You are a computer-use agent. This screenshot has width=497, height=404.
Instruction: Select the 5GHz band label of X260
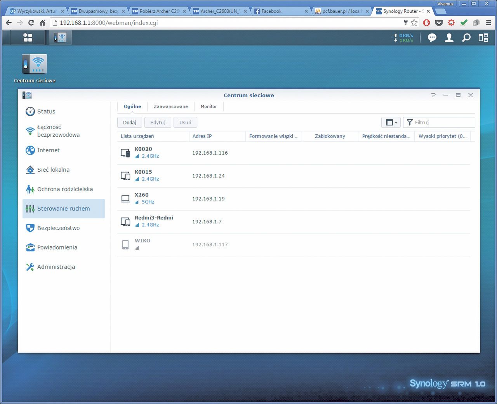[148, 202]
